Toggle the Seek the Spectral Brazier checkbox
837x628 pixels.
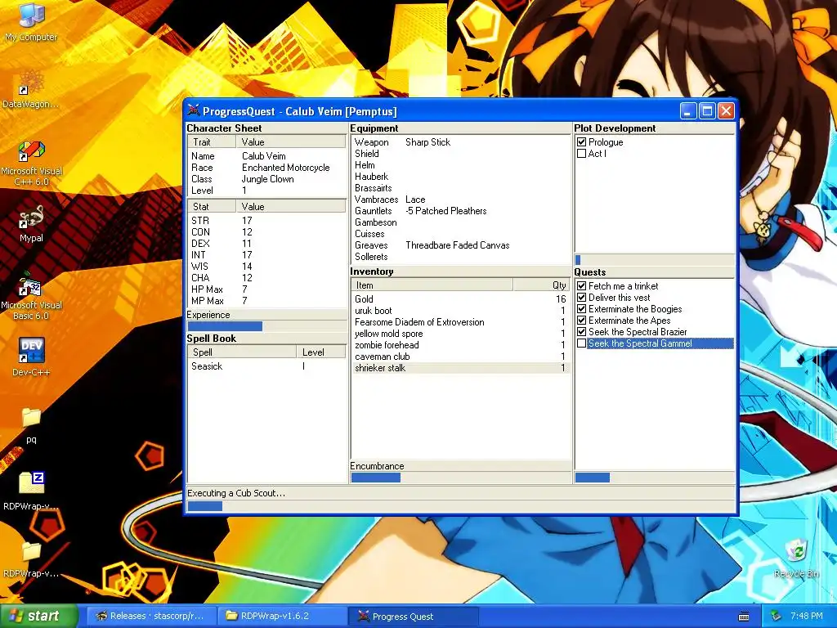[581, 332]
